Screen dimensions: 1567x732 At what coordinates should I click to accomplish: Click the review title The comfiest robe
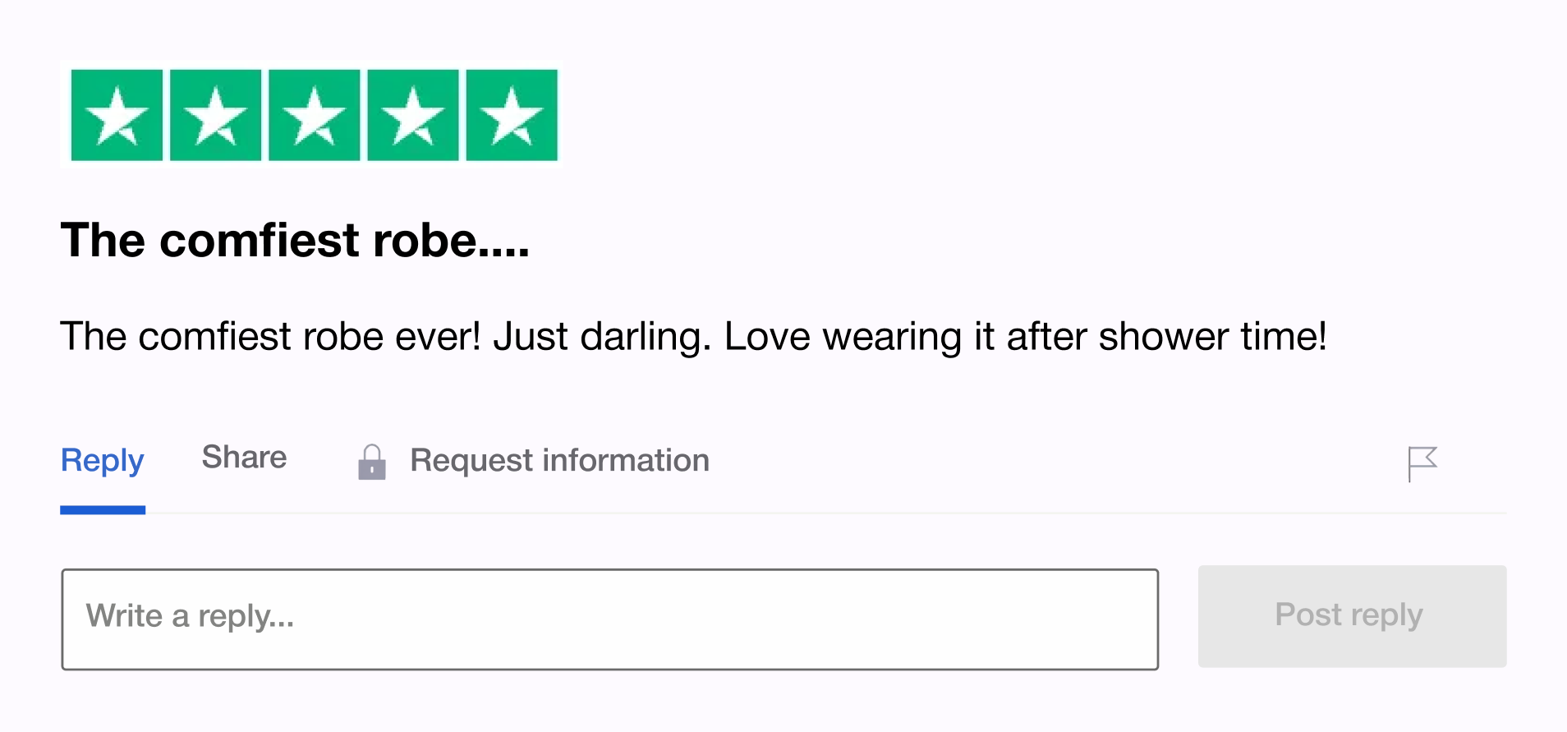(295, 241)
